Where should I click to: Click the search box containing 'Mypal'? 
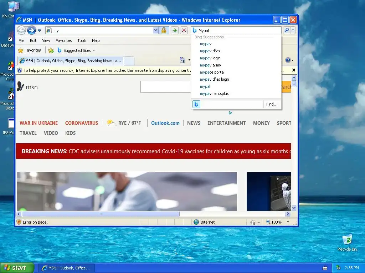point(236,31)
